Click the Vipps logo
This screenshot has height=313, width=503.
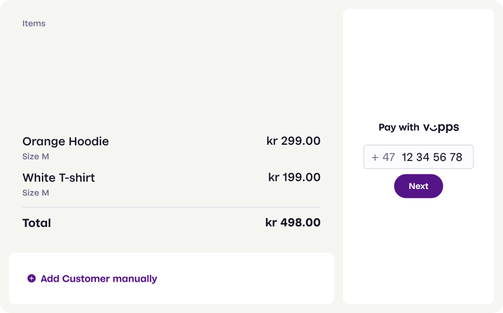[x=441, y=127]
